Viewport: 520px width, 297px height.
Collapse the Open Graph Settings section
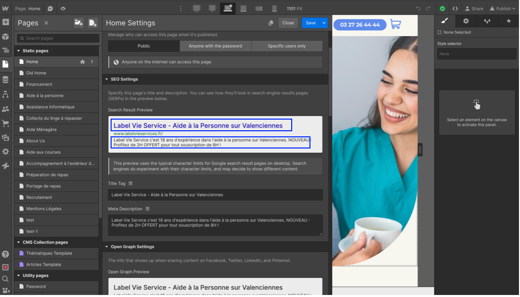107,247
